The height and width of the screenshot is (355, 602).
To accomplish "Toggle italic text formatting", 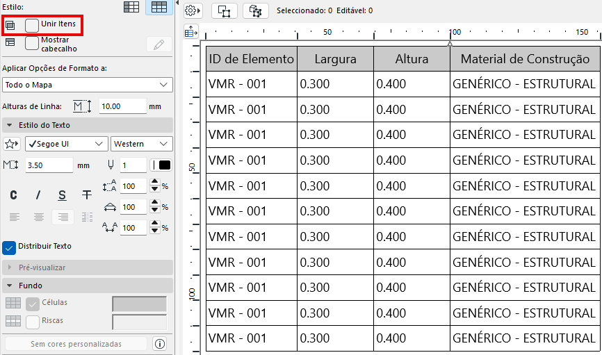I will pyautogui.click(x=38, y=195).
